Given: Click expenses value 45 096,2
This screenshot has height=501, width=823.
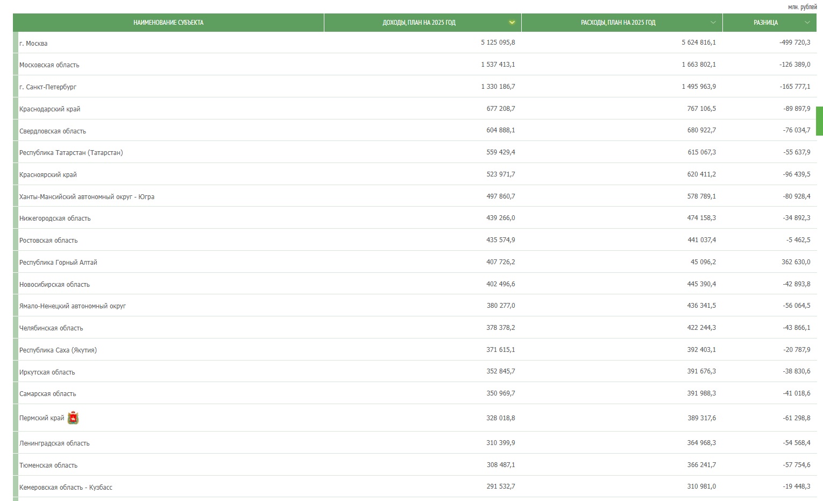Looking at the screenshot, I should [x=703, y=262].
